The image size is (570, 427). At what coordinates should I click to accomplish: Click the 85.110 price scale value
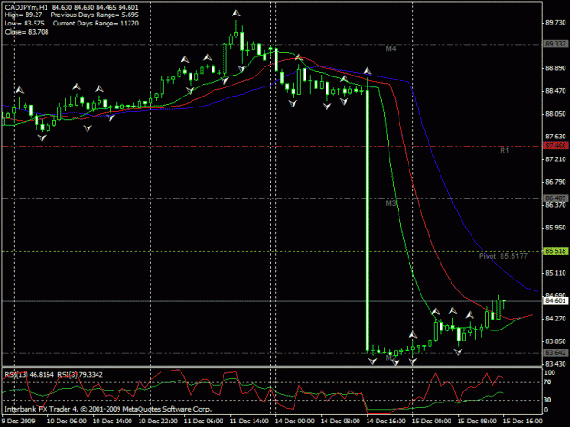[555, 273]
